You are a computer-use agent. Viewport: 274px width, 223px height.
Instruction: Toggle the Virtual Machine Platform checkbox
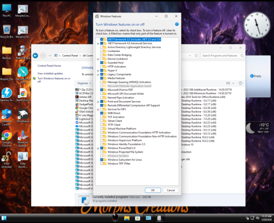101,128
